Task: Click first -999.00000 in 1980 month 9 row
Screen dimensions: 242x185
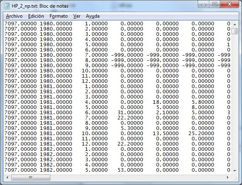Action: (127, 66)
